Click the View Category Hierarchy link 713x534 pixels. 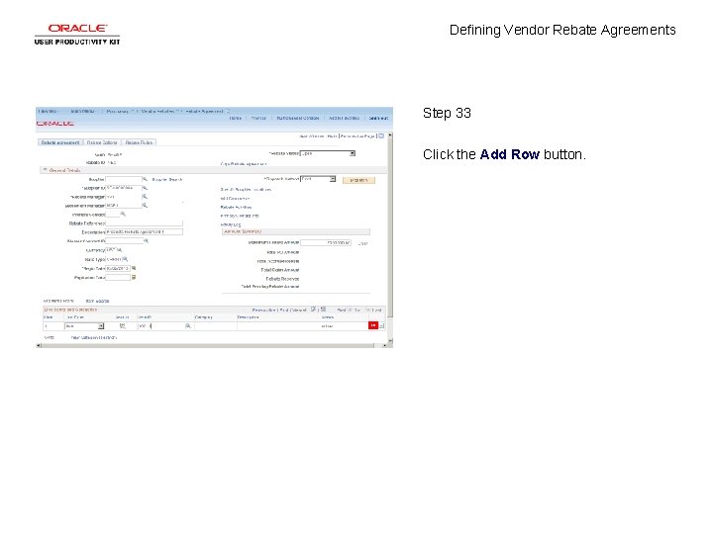[94, 338]
